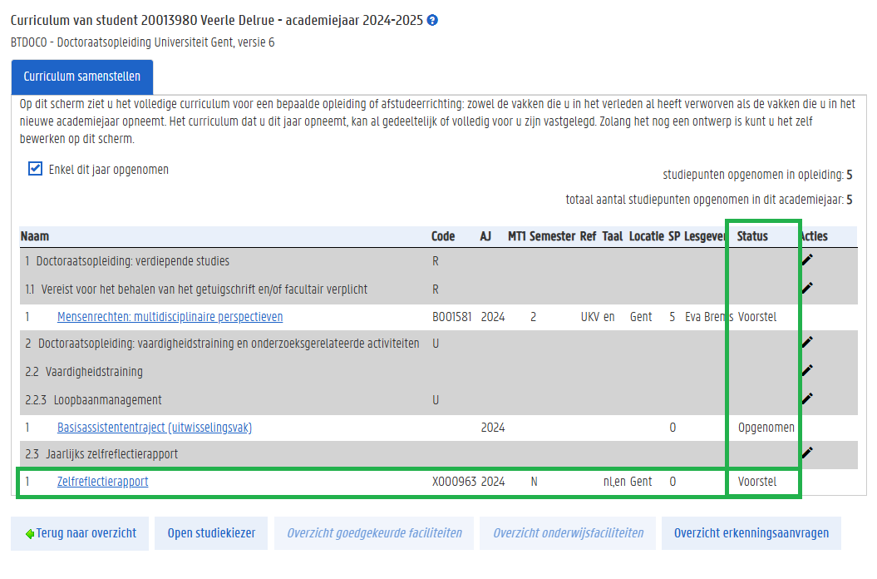This screenshot has height=579, width=877.
Task: Click 'Overzicht goedgekeurde faciliteiten' button
Action: [374, 533]
